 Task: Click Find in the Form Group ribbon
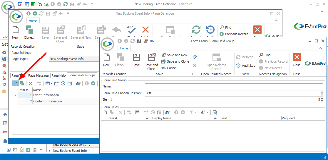tap(265, 55)
